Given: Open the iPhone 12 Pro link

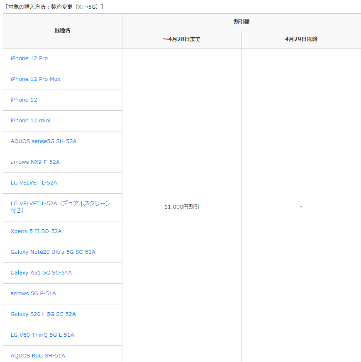Looking at the screenshot, I should [29, 58].
